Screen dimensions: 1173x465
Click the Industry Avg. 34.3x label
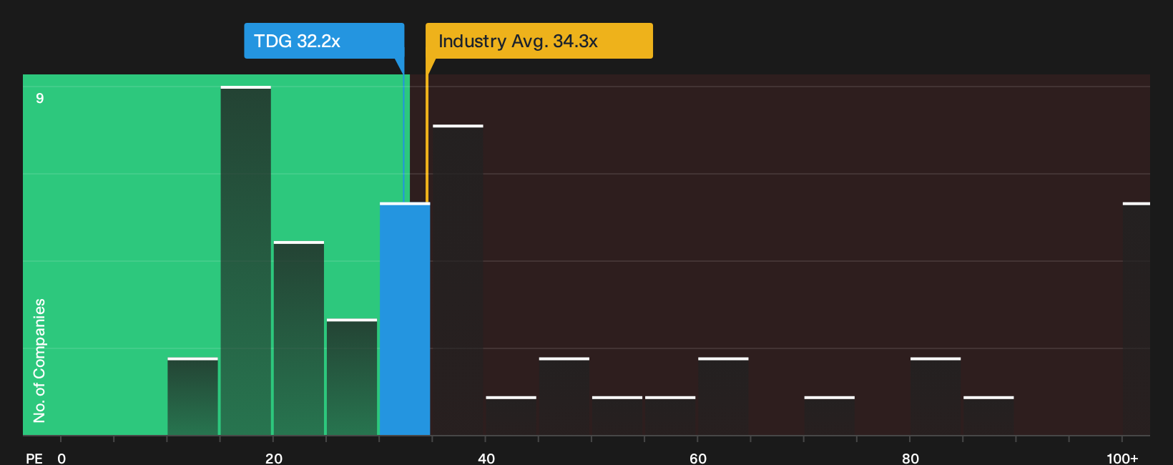(x=539, y=41)
